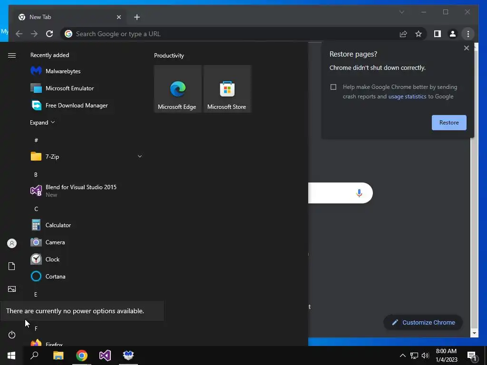Bookmark this tab with the star
The width and height of the screenshot is (487, 365).
[x=419, y=34]
